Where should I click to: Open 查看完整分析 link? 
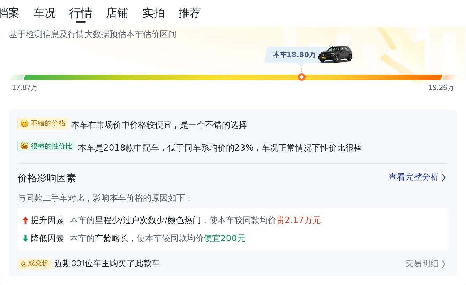coord(413,177)
